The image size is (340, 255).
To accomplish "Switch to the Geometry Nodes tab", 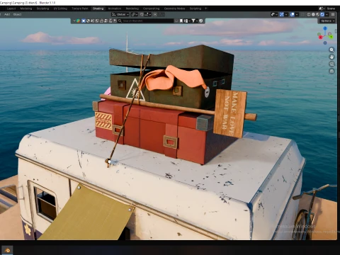I will click(175, 8).
